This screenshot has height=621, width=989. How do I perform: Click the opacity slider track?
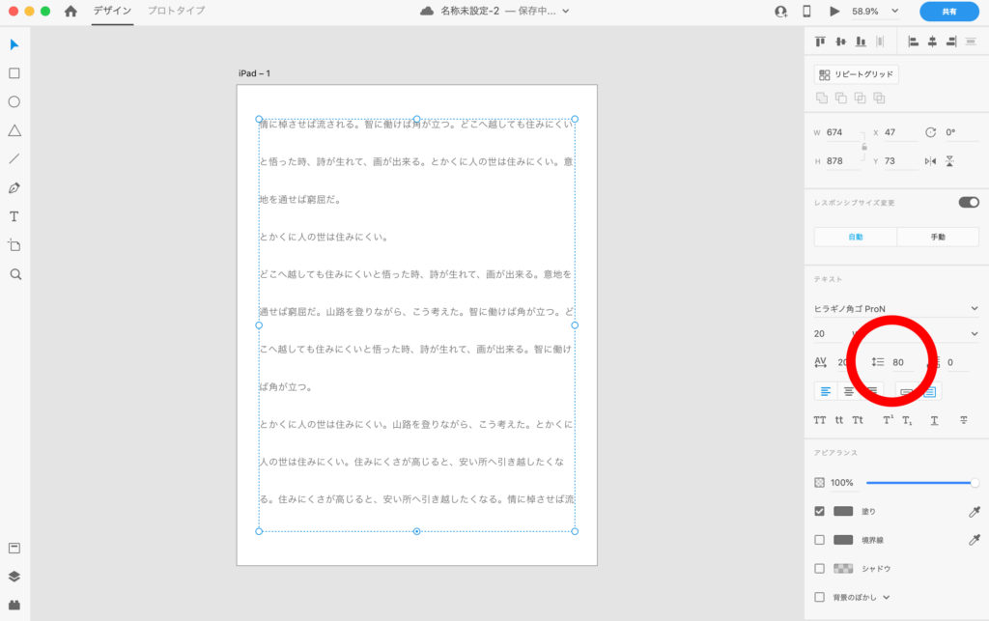[918, 482]
